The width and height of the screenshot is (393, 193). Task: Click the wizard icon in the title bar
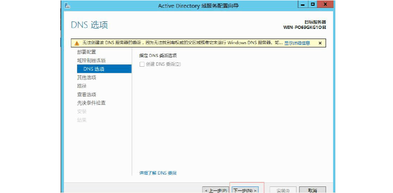(x=66, y=5)
